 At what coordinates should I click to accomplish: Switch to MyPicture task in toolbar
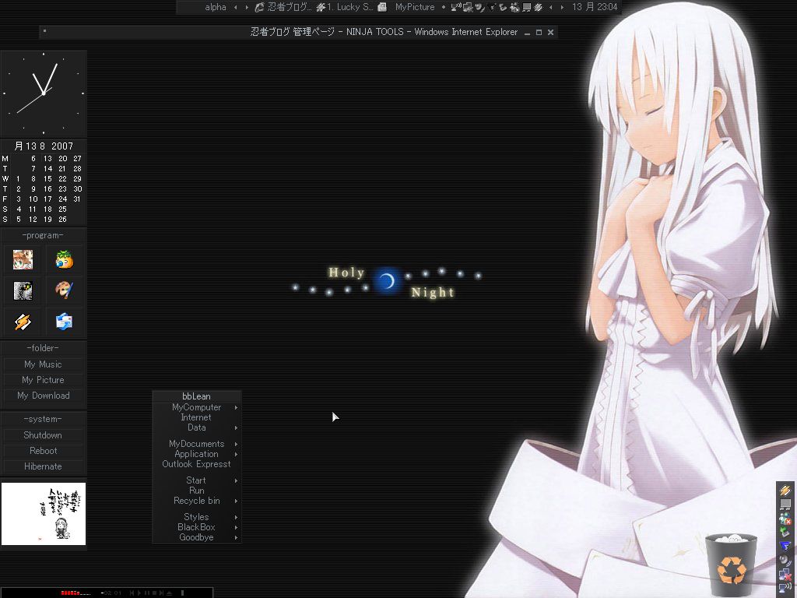click(x=406, y=7)
